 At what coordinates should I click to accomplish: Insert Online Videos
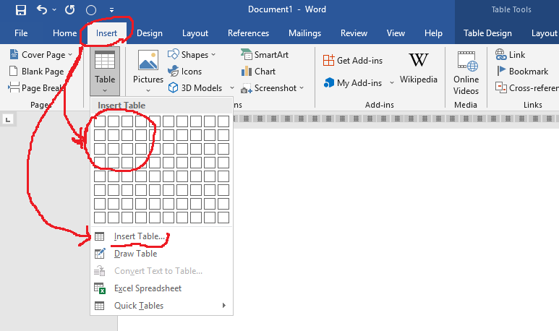click(x=466, y=72)
